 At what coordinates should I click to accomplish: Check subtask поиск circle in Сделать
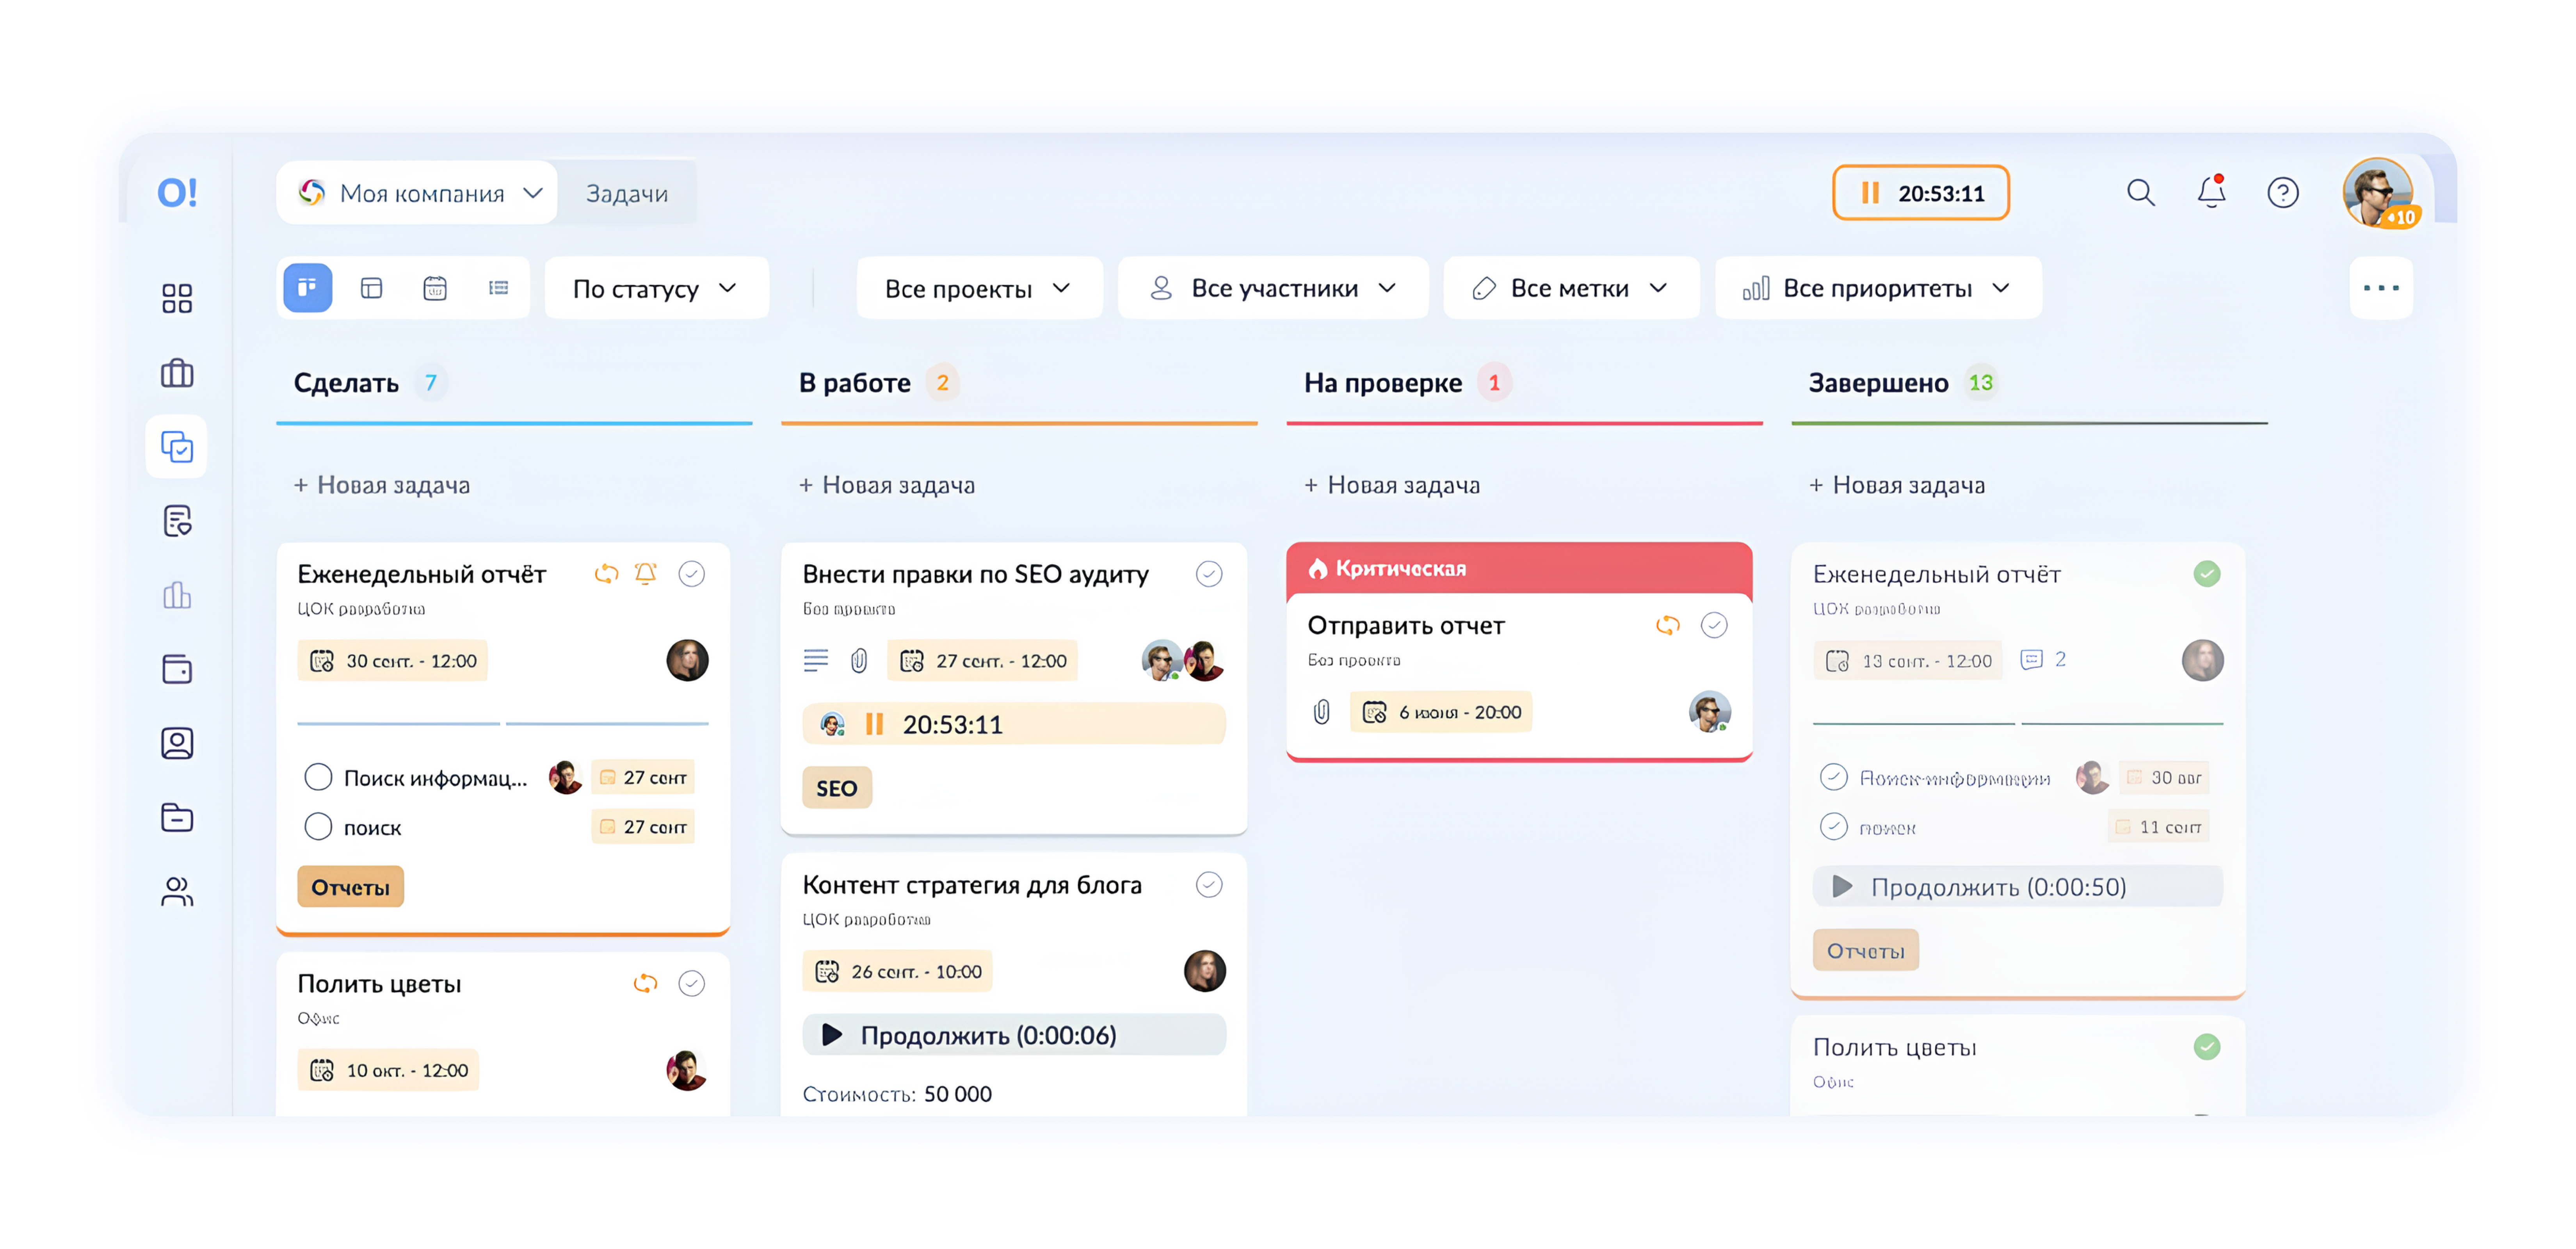point(318,827)
